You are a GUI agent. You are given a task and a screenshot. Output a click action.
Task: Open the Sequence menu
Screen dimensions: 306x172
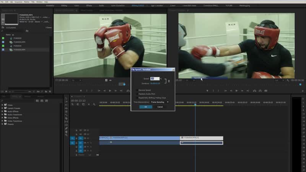tap(18, 2)
